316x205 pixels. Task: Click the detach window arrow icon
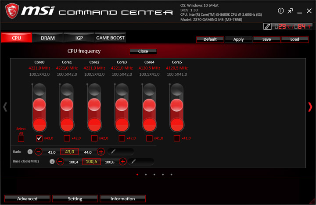click(290, 11)
